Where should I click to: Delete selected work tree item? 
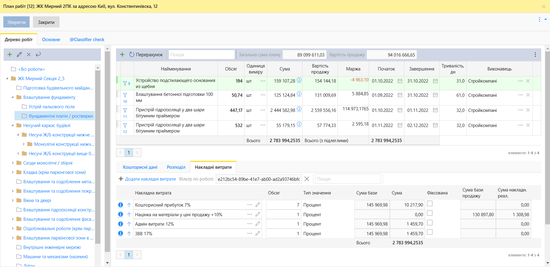pyautogui.click(x=29, y=54)
